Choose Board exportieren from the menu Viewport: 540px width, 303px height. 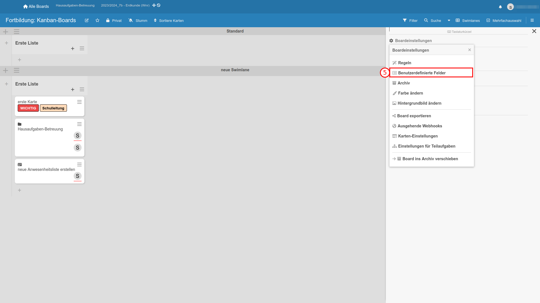tap(414, 116)
